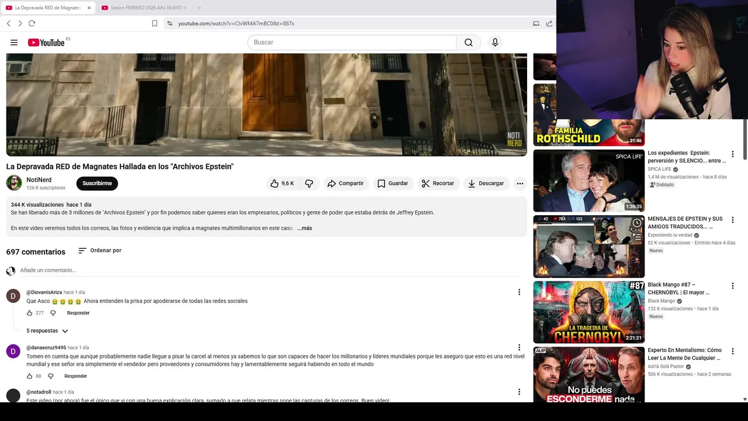Viewport: 748px width, 421px height.
Task: Reply to @DiovanisAriza with Responder
Action: (x=78, y=313)
